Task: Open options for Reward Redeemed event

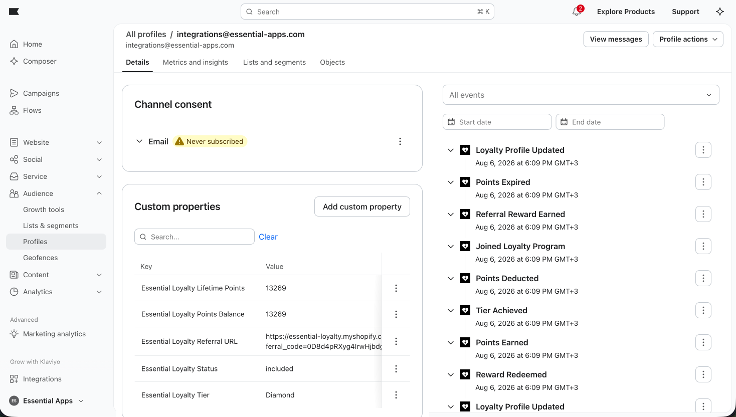Action: [x=703, y=374]
